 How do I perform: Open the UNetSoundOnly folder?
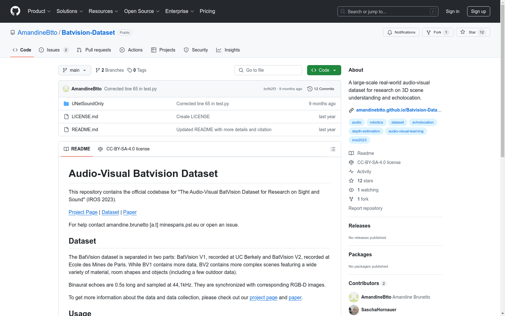click(88, 104)
